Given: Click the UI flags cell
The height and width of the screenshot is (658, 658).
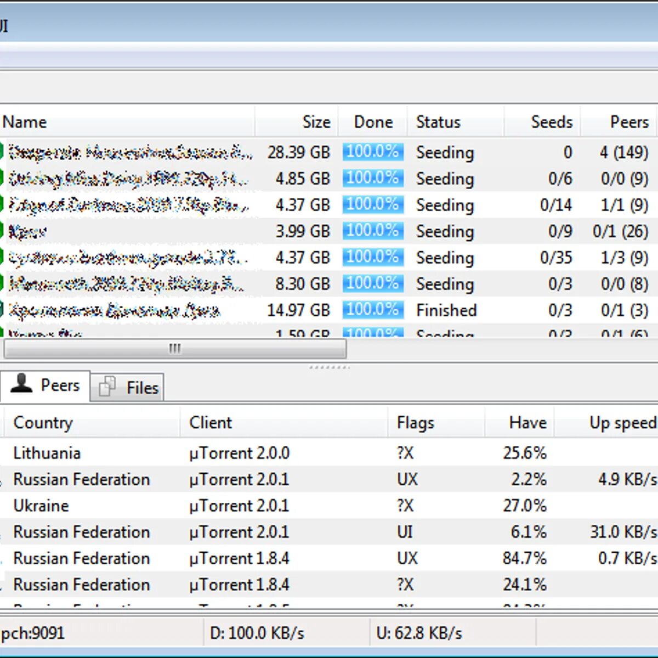Looking at the screenshot, I should click(405, 532).
